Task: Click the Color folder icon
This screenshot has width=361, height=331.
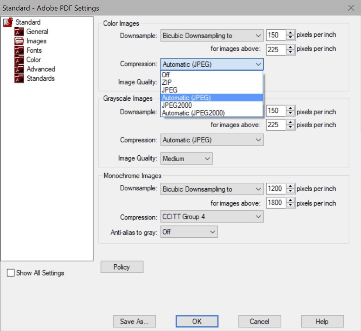Action: pyautogui.click(x=19, y=60)
